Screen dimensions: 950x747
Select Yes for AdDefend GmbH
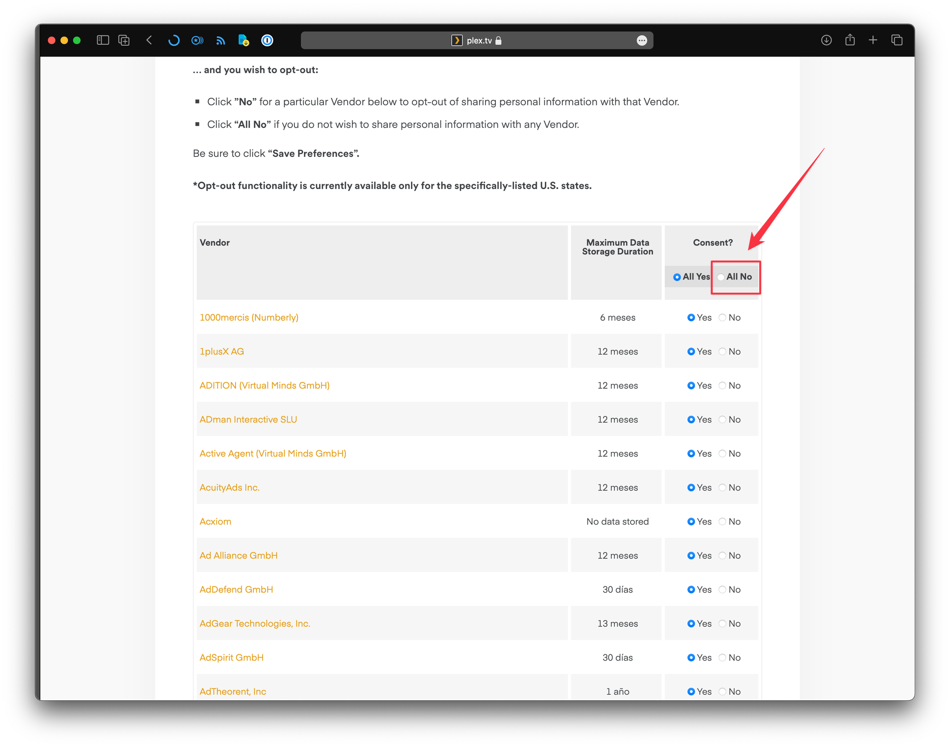click(x=691, y=589)
